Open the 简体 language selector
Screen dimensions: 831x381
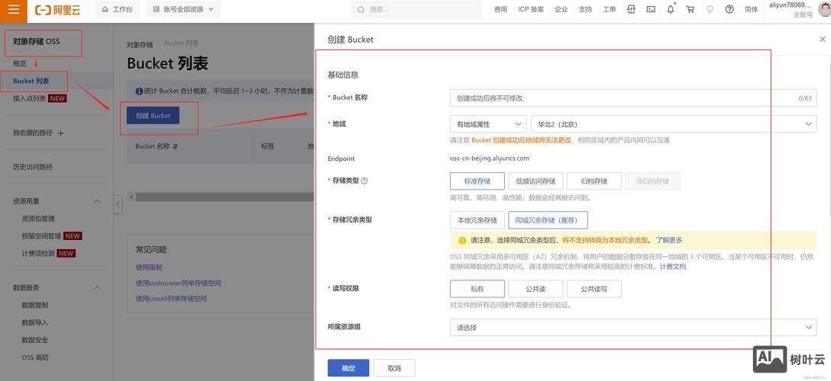[751, 9]
